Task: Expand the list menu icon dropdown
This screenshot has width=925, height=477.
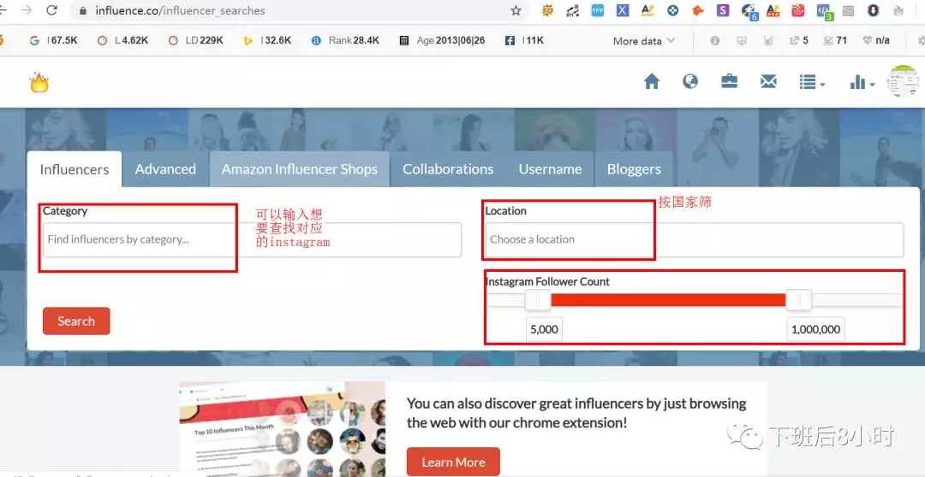Action: [x=812, y=82]
